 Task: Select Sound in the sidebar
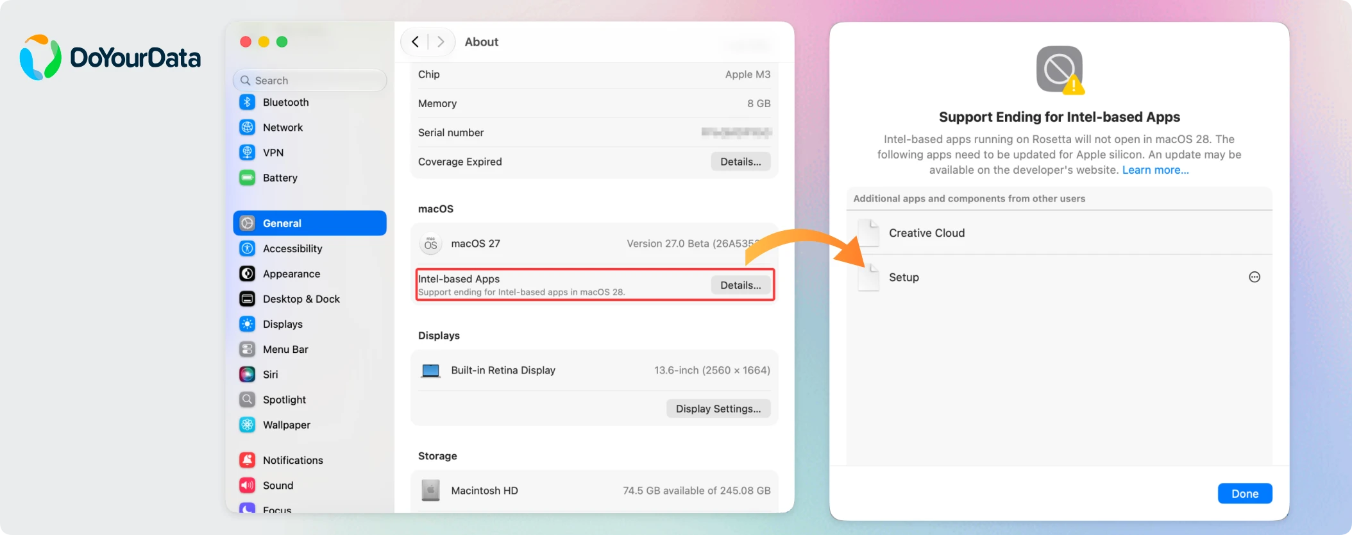click(310, 485)
